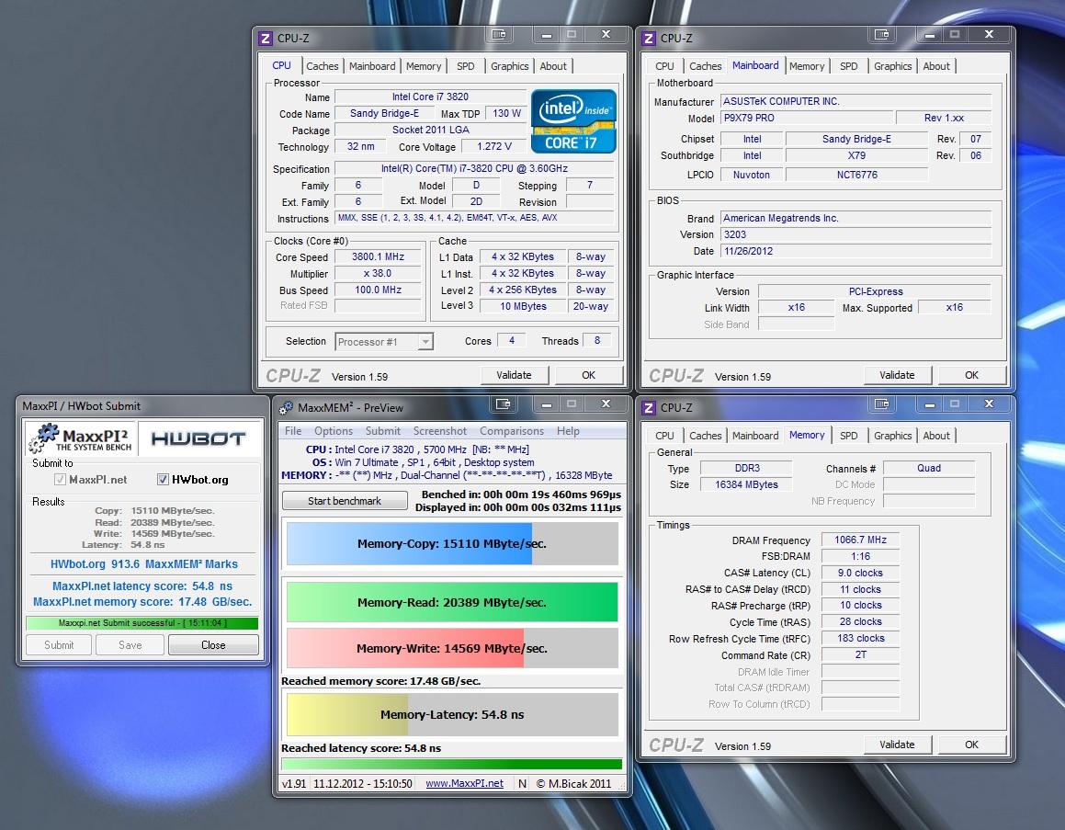Click the DRAM Frequency 1066.7 MHz field

[x=860, y=540]
